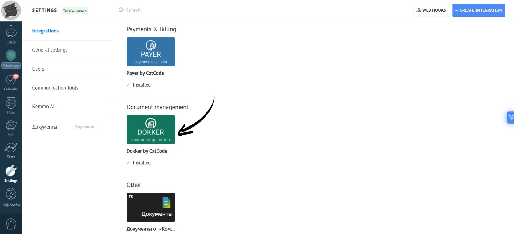
Task: Click the Create Integration button
Action: [x=478, y=10]
